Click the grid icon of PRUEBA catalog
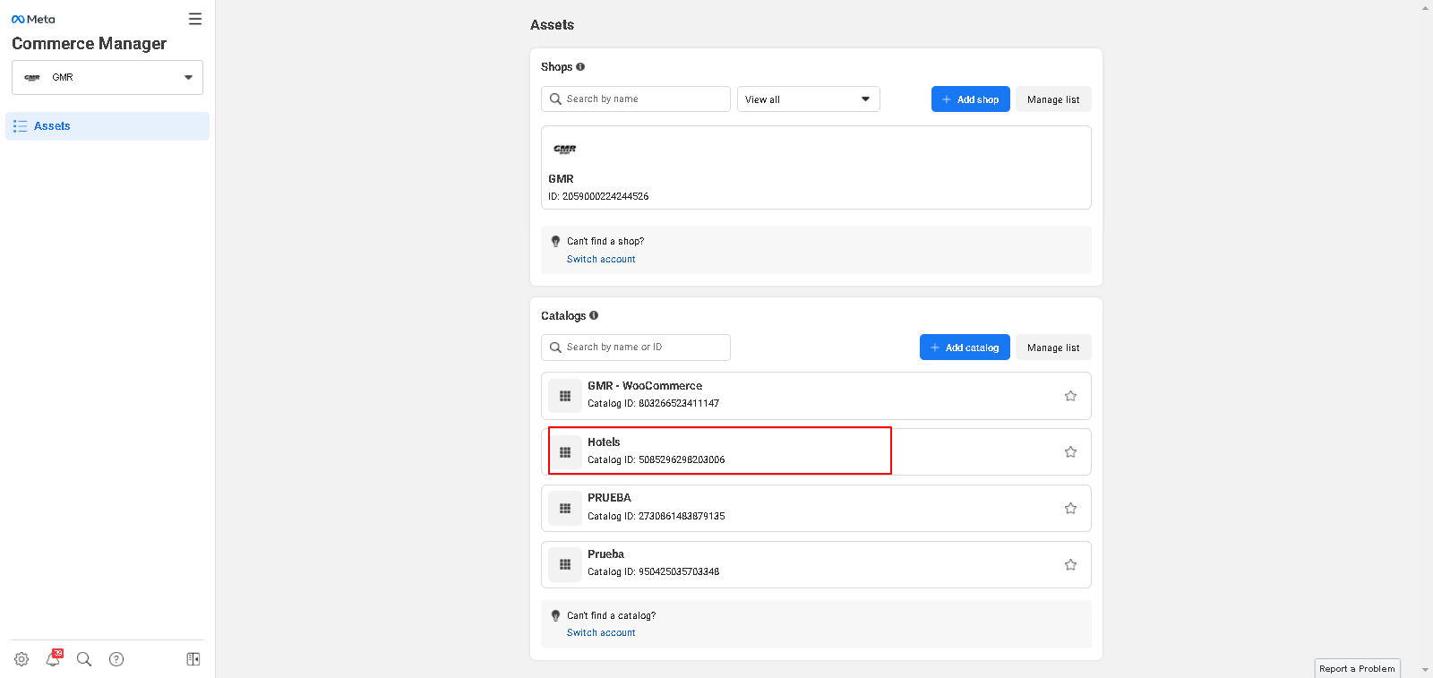The height and width of the screenshot is (678, 1433). click(x=565, y=509)
